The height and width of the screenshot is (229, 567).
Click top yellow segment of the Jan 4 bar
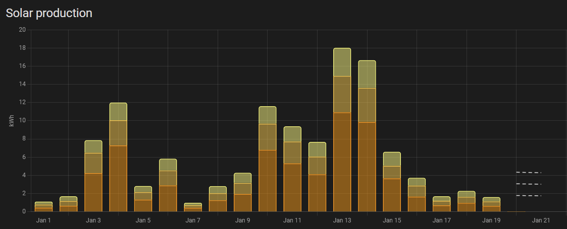118,112
